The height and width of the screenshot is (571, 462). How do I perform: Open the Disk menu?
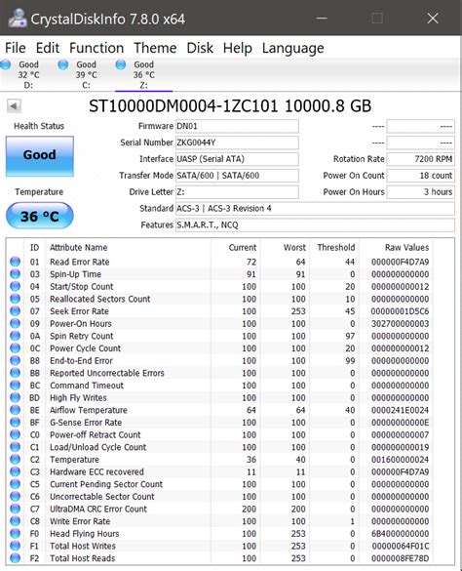click(200, 48)
